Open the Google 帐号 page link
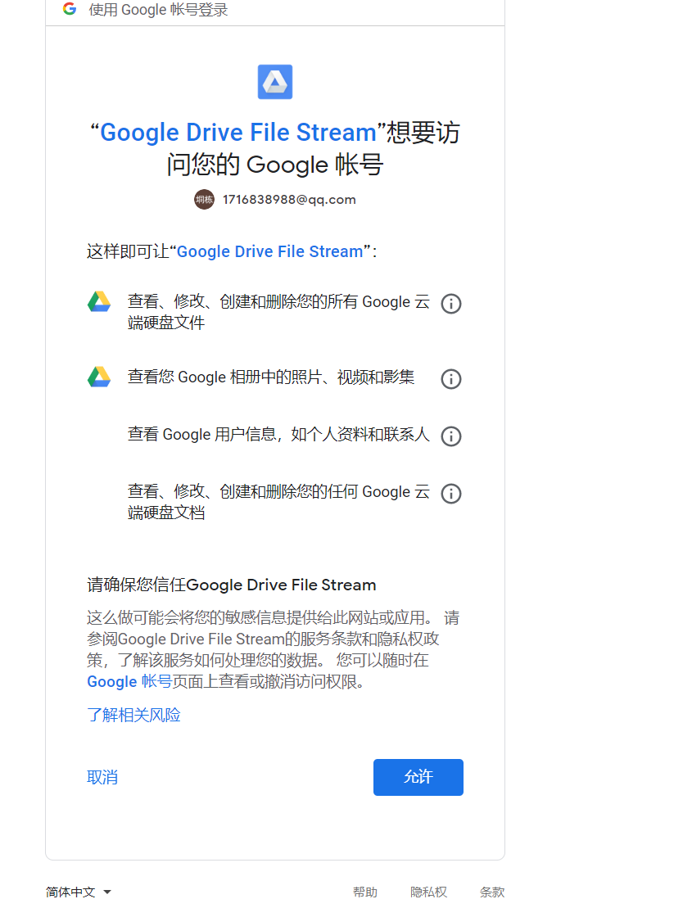 click(x=129, y=682)
